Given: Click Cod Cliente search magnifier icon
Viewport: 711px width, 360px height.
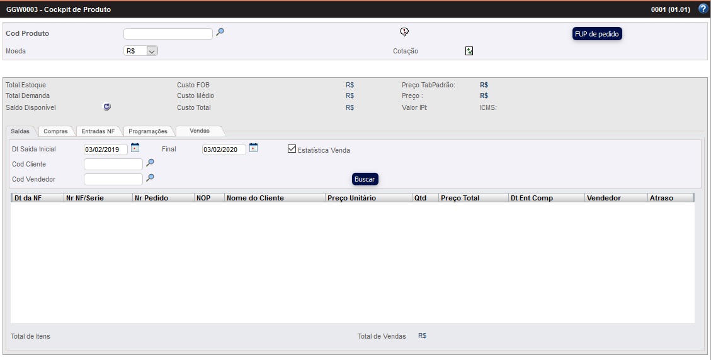Looking at the screenshot, I should click(x=150, y=163).
